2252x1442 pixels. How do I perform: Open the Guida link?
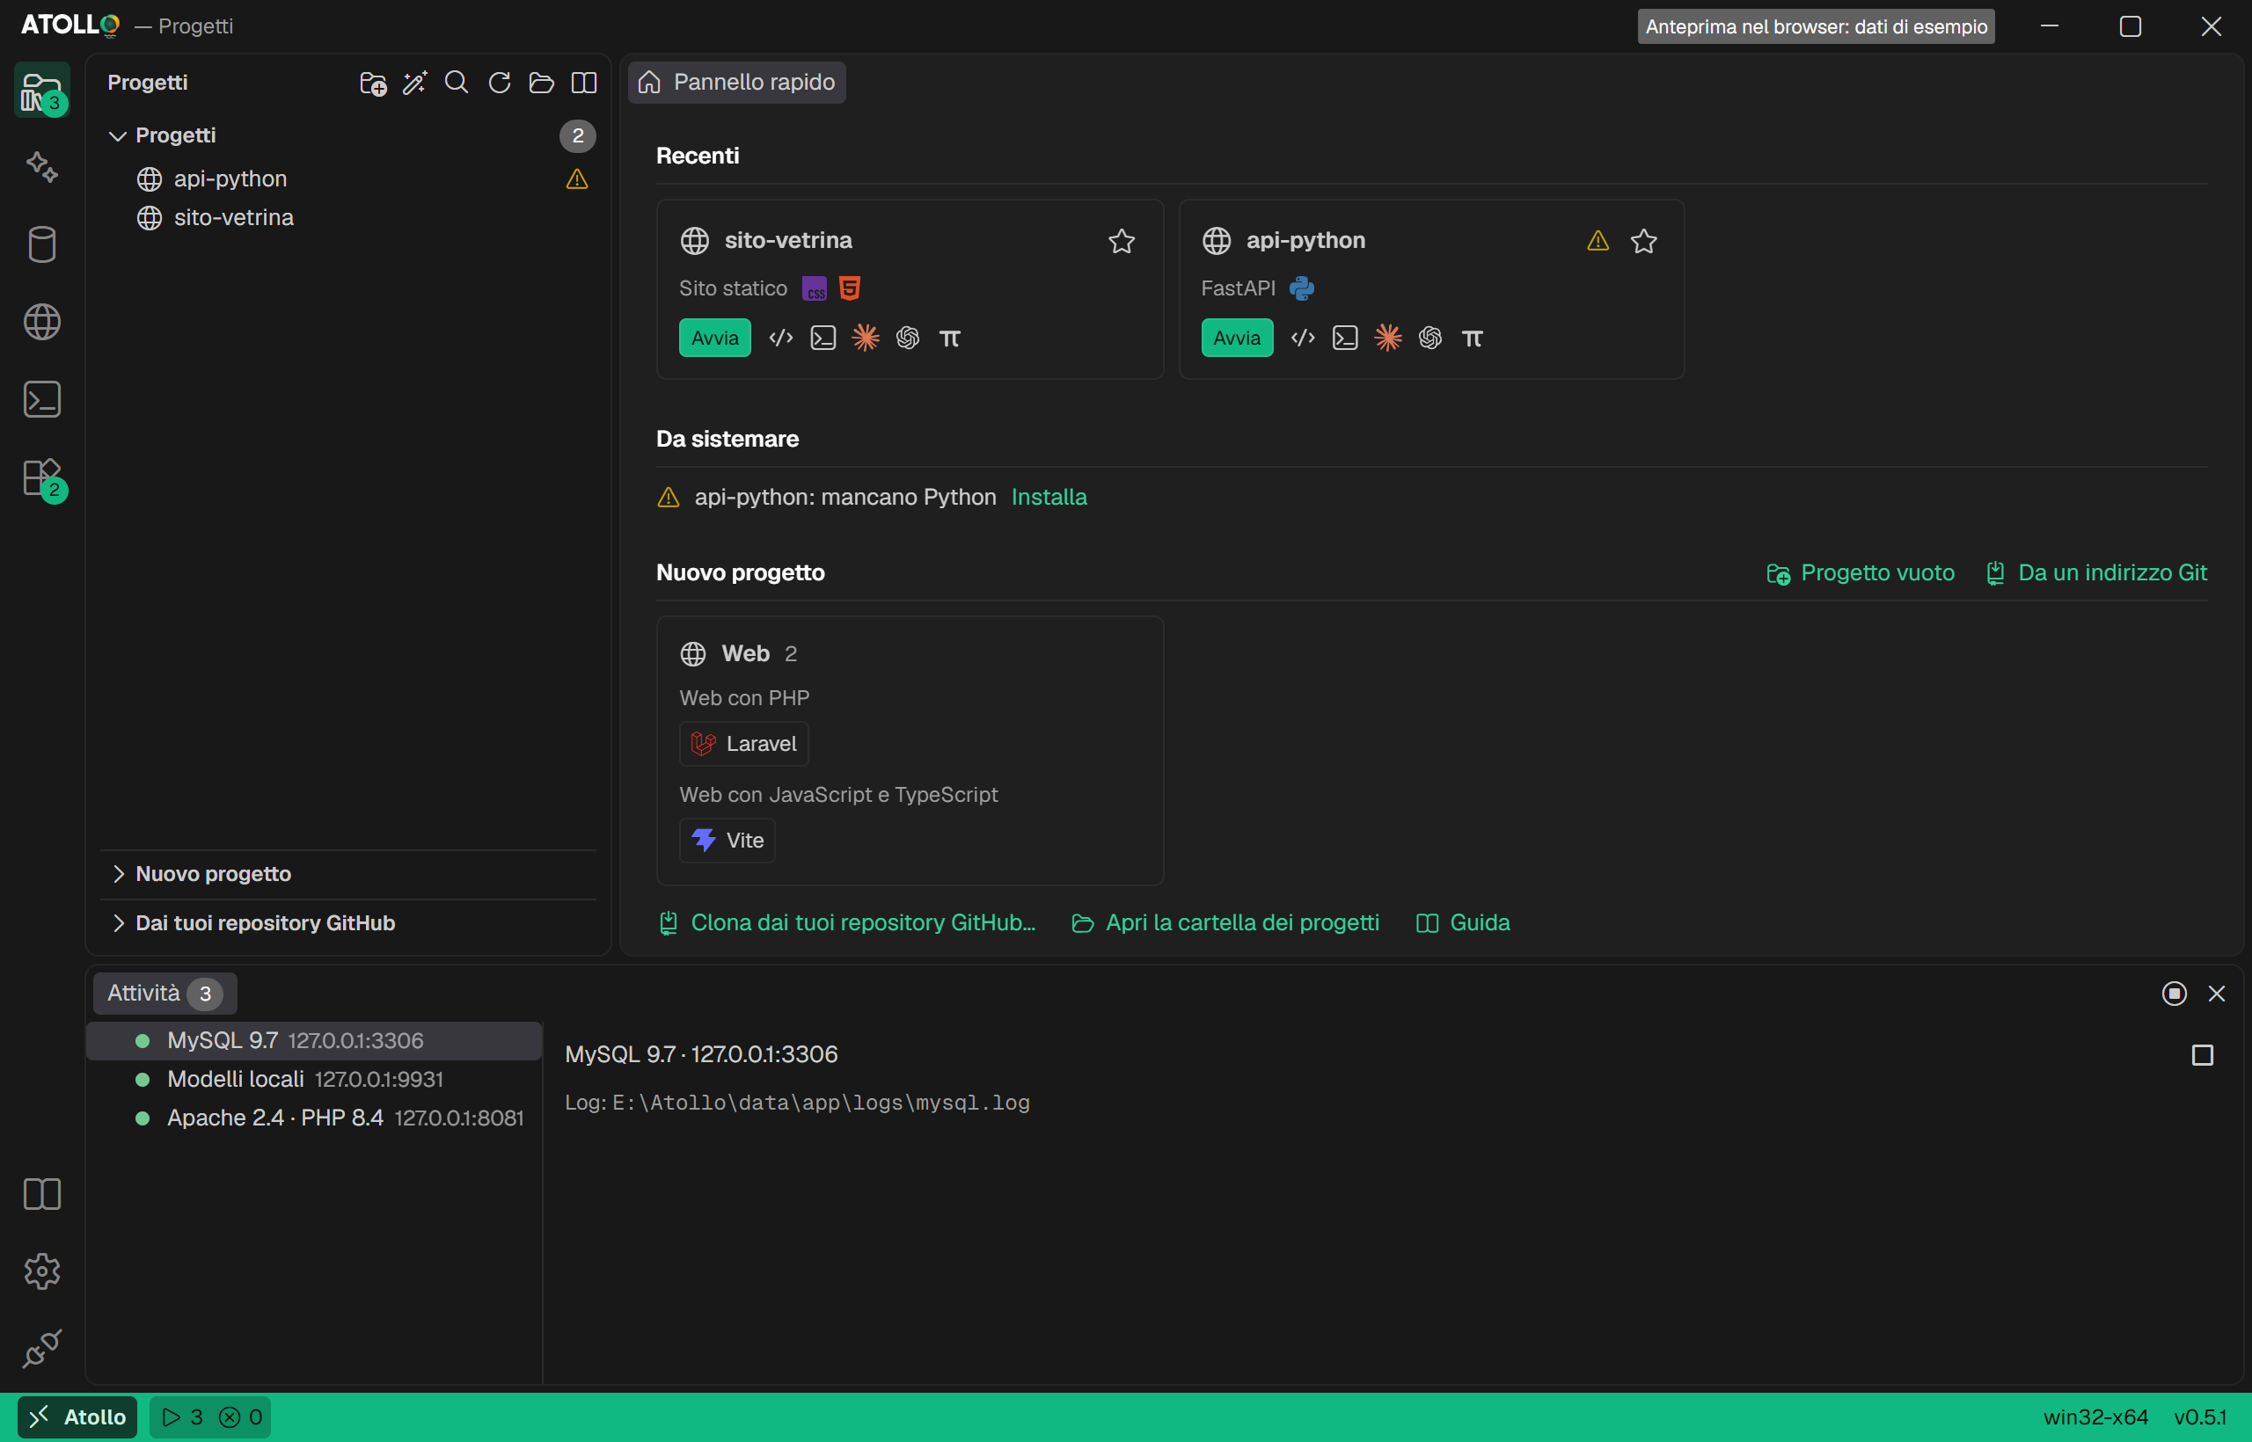tap(1463, 923)
